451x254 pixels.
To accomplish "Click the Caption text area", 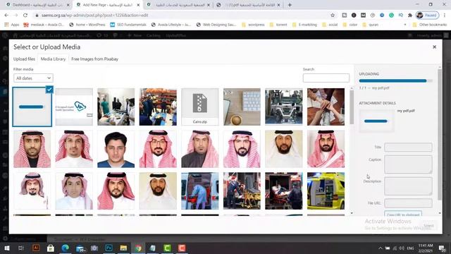I will pos(408,164).
